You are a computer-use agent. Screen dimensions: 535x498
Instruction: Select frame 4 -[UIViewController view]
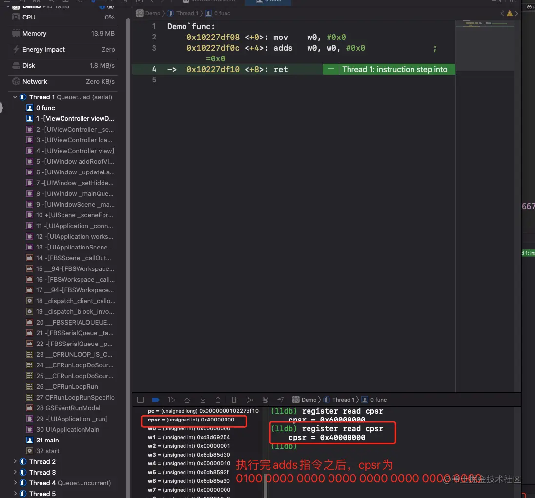coord(71,151)
